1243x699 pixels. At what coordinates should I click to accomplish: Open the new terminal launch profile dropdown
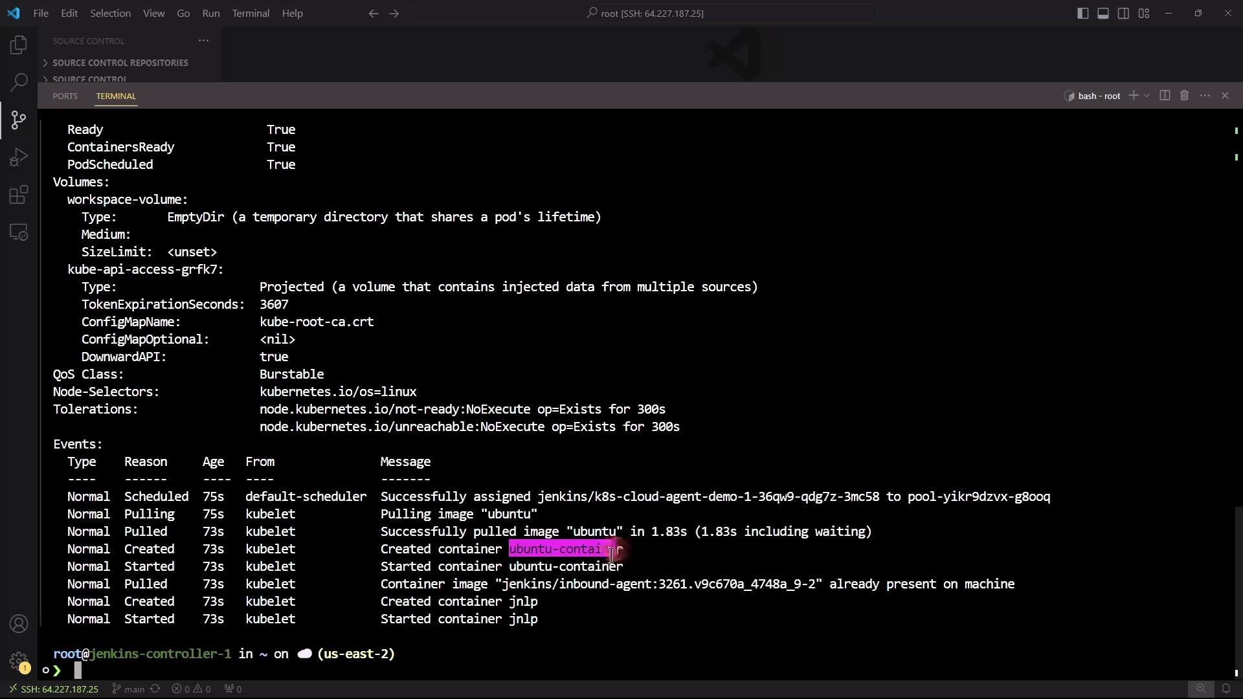click(x=1147, y=96)
